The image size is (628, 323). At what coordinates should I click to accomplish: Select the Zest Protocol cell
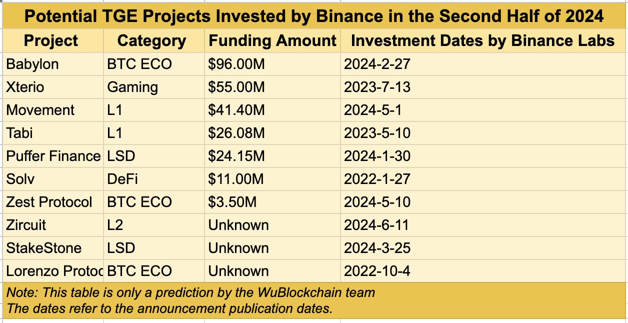coord(49,202)
